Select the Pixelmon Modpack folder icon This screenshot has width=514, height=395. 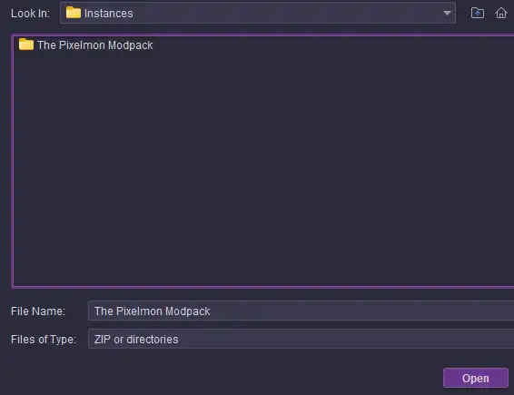click(26, 44)
